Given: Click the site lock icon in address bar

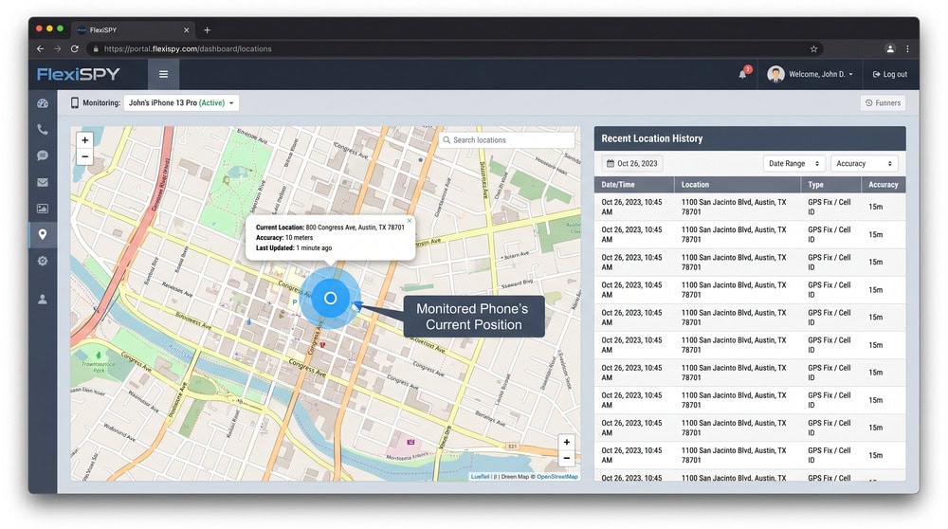Looking at the screenshot, I should tap(95, 49).
